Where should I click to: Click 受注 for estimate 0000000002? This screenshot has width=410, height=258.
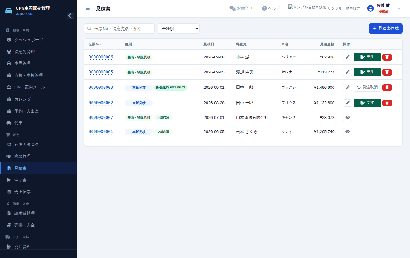click(x=367, y=103)
